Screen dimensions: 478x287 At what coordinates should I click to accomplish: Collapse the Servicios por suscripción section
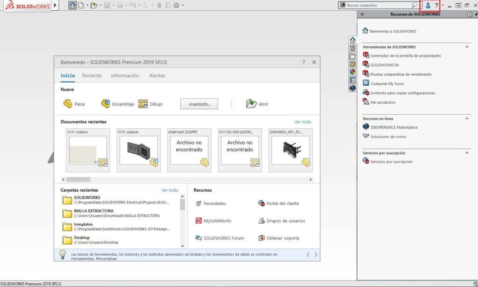[467, 153]
